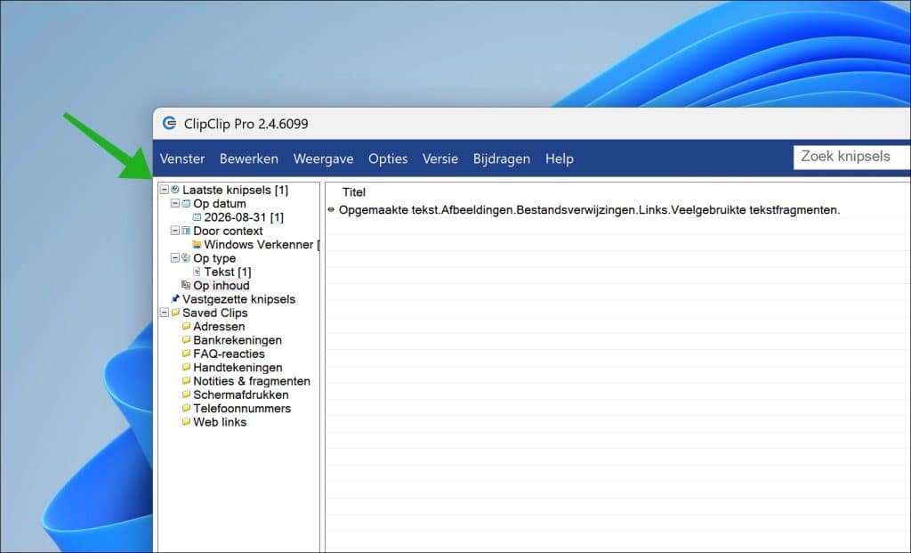This screenshot has height=553, width=911.
Task: Click the icon beside Op type
Action: click(x=186, y=257)
